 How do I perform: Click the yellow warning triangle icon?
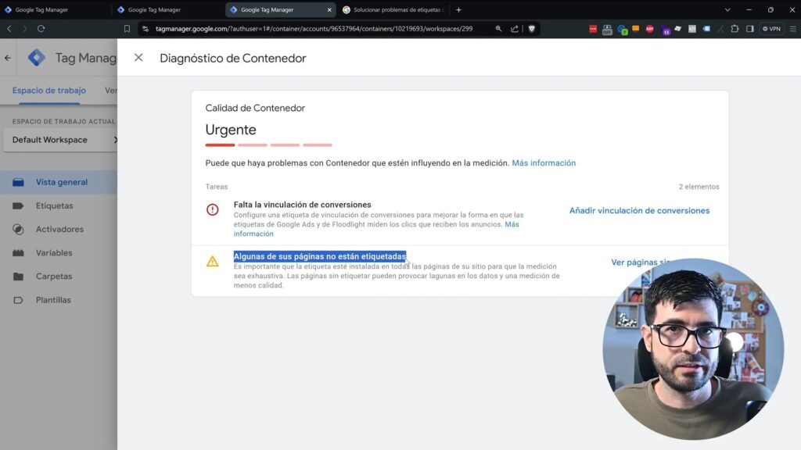click(213, 261)
